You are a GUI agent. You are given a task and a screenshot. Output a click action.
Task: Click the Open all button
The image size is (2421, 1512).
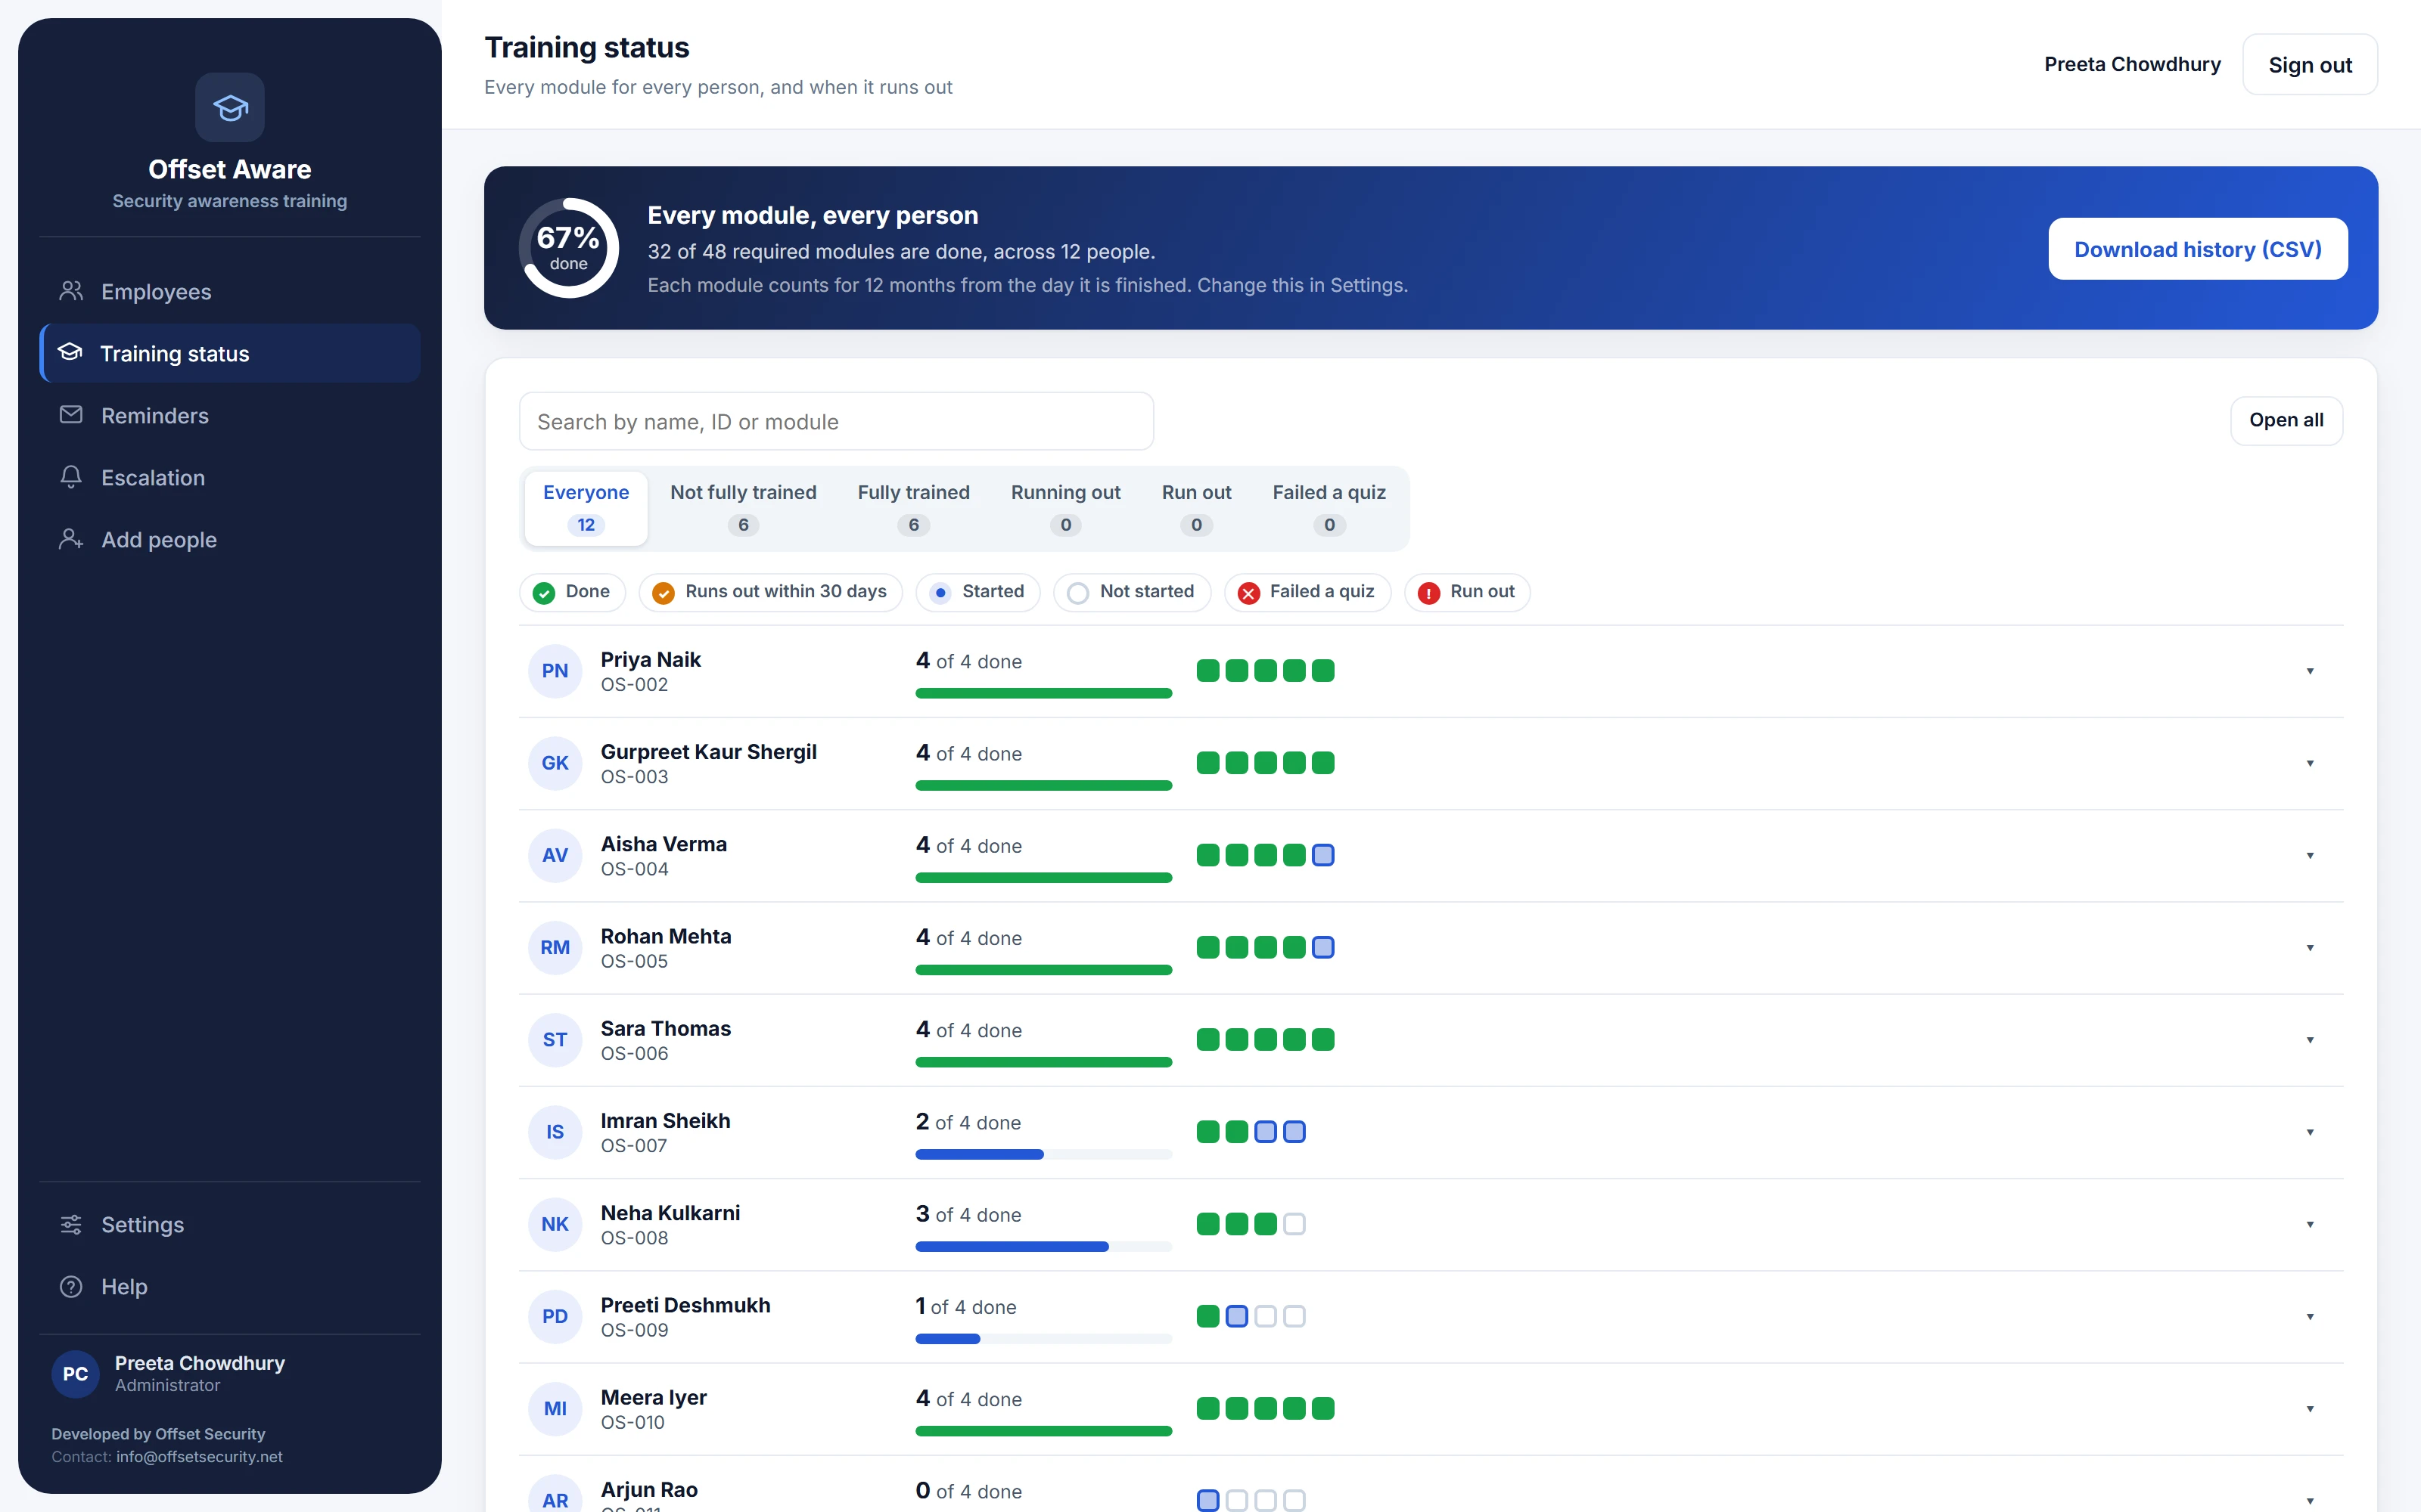(2286, 420)
